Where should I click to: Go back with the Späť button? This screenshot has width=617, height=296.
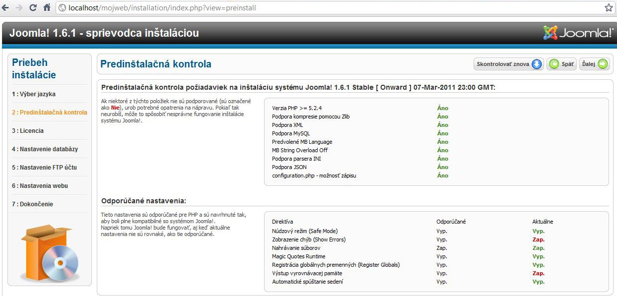tap(561, 64)
